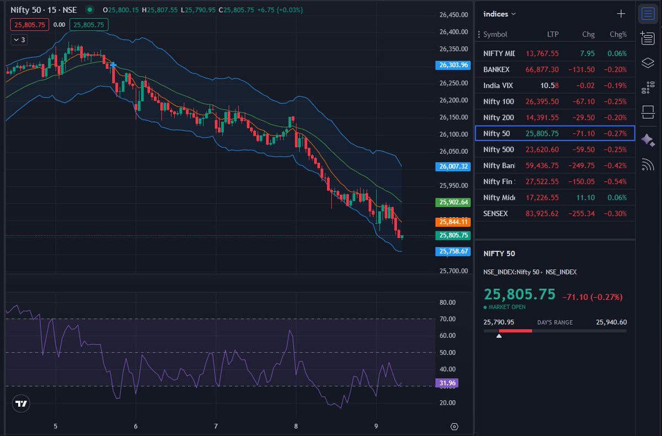
Task: Click the 26,303.96 upper band price label
Action: (454, 65)
